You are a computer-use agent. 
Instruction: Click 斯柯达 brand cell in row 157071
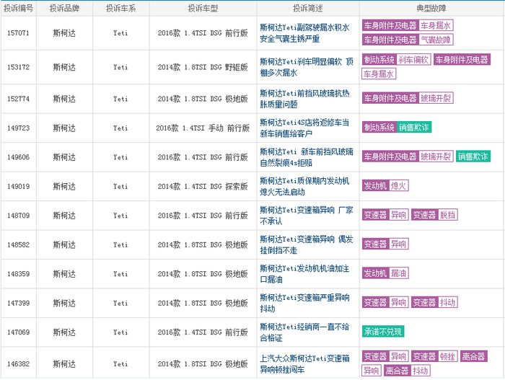64,33
